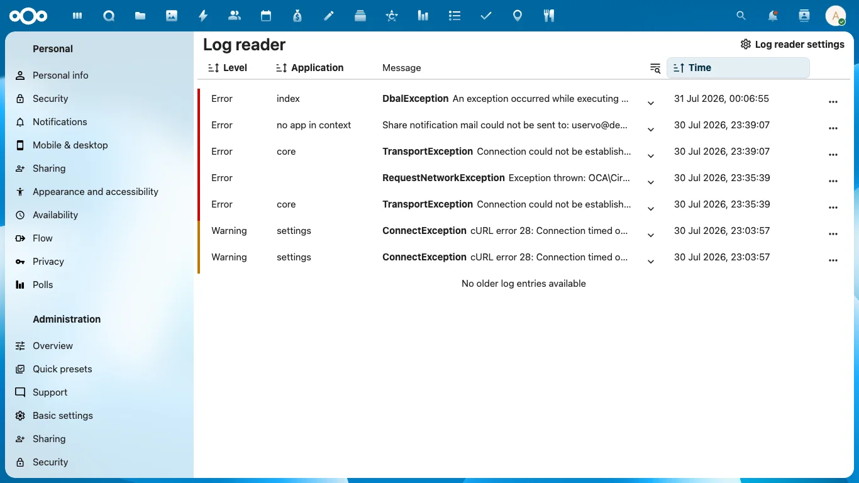This screenshot has height=483, width=859.
Task: Open the Dashboard app
Action: click(77, 16)
